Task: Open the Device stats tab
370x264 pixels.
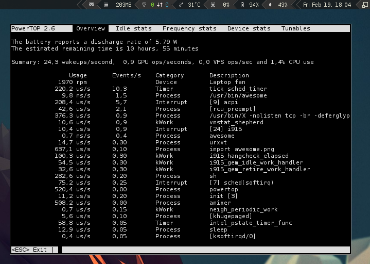Action: pyautogui.click(x=249, y=28)
